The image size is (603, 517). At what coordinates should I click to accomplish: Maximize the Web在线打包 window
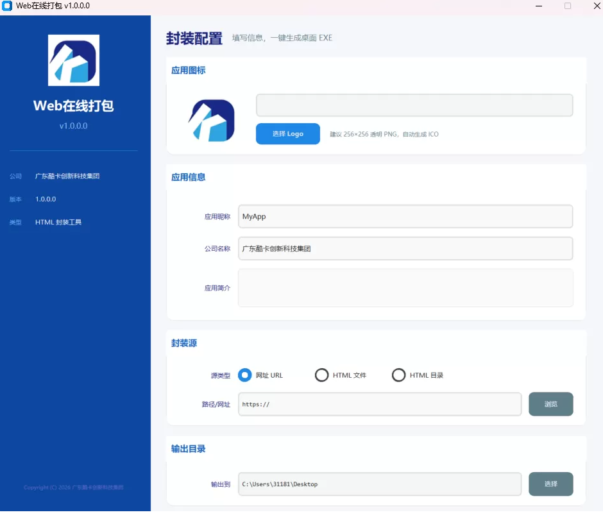click(x=568, y=6)
